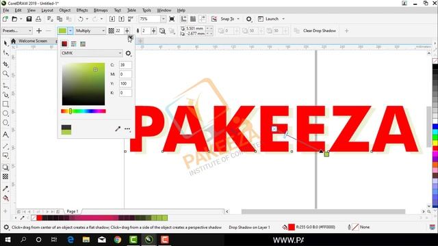Switch to color palettes mode in popup
Screen dimensions: 438x246
83,44
